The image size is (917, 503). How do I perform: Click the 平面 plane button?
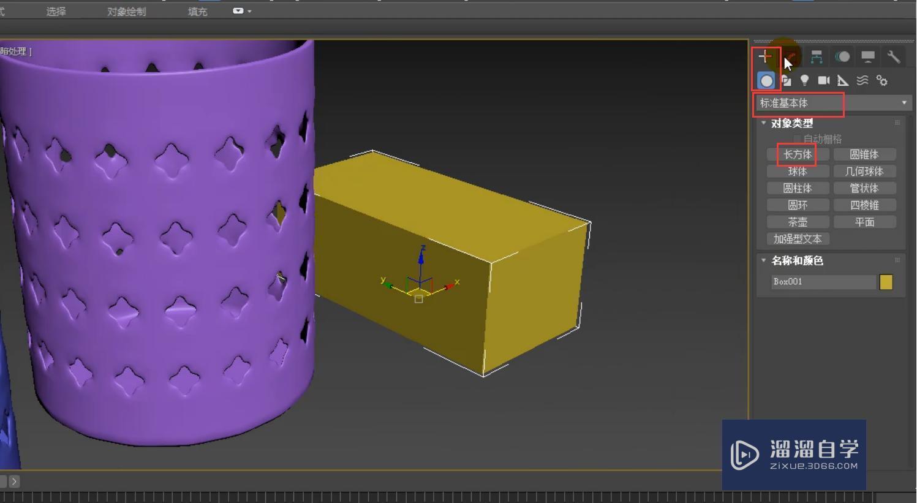tap(864, 222)
